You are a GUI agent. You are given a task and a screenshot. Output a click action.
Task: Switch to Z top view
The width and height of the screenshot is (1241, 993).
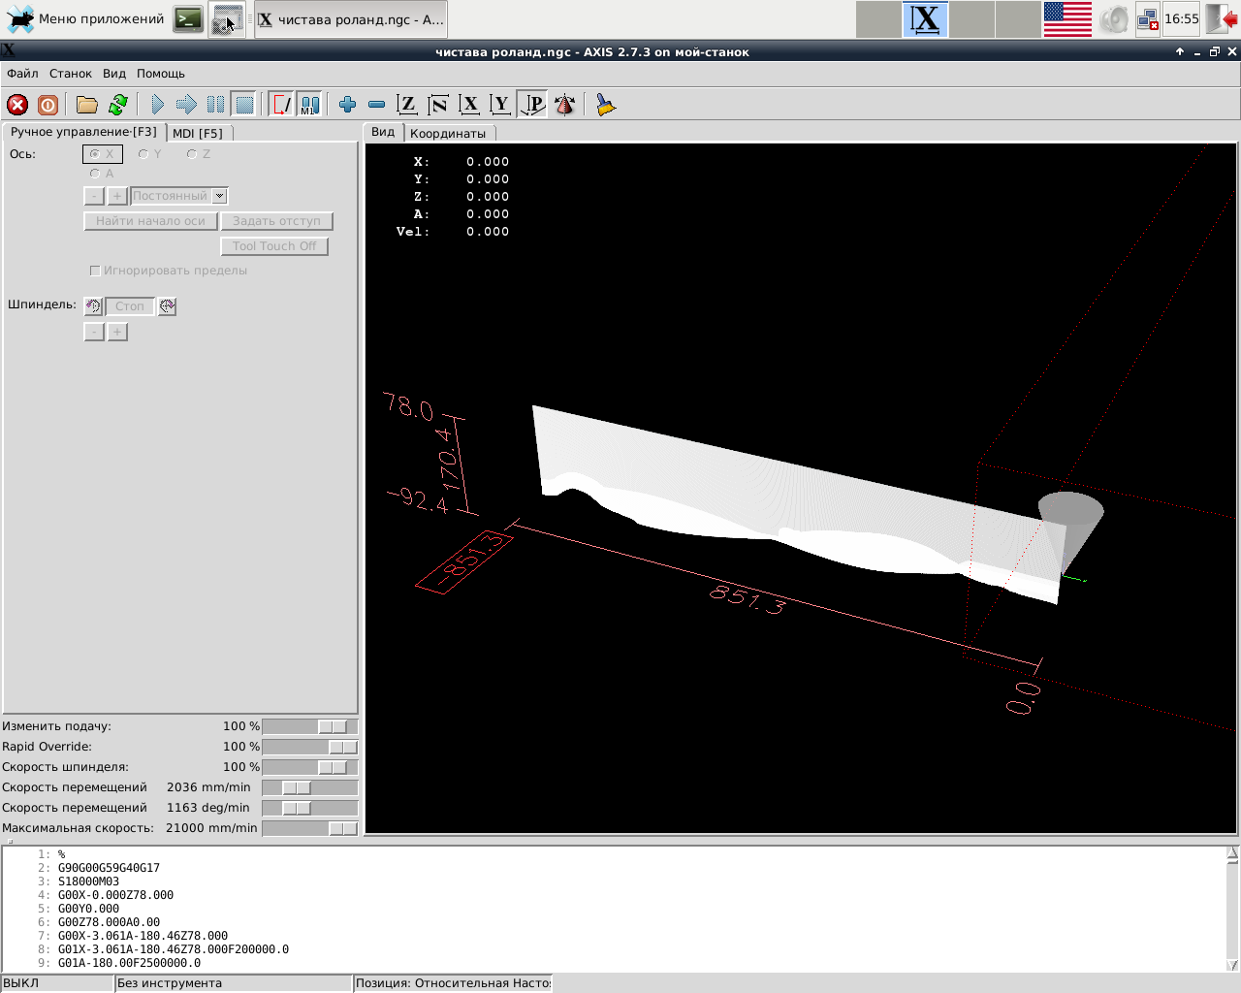[407, 105]
